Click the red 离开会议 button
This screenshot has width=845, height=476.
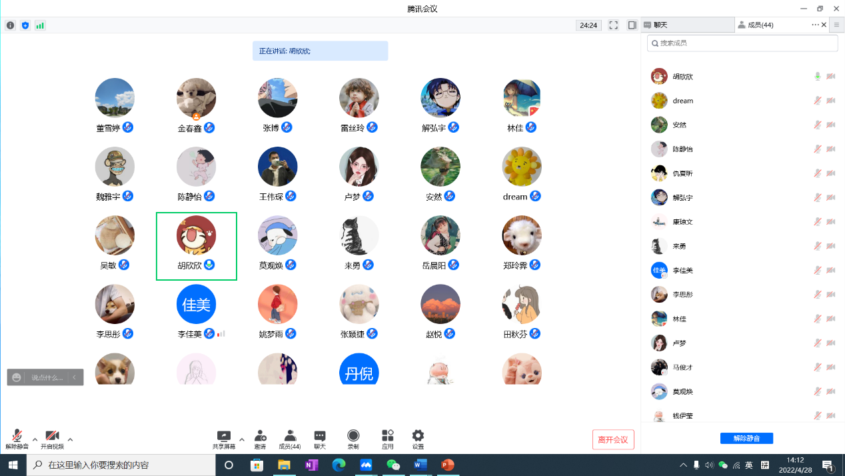click(x=612, y=439)
